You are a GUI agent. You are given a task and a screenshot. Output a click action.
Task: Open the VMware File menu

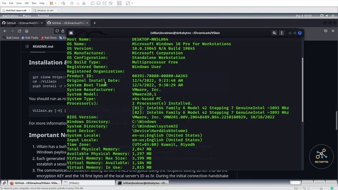tap(4, 3)
